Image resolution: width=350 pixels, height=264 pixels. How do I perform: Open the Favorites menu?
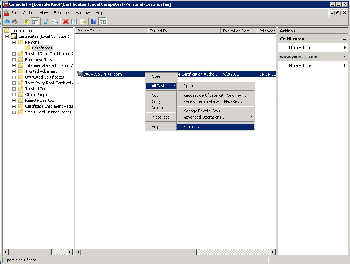point(62,13)
